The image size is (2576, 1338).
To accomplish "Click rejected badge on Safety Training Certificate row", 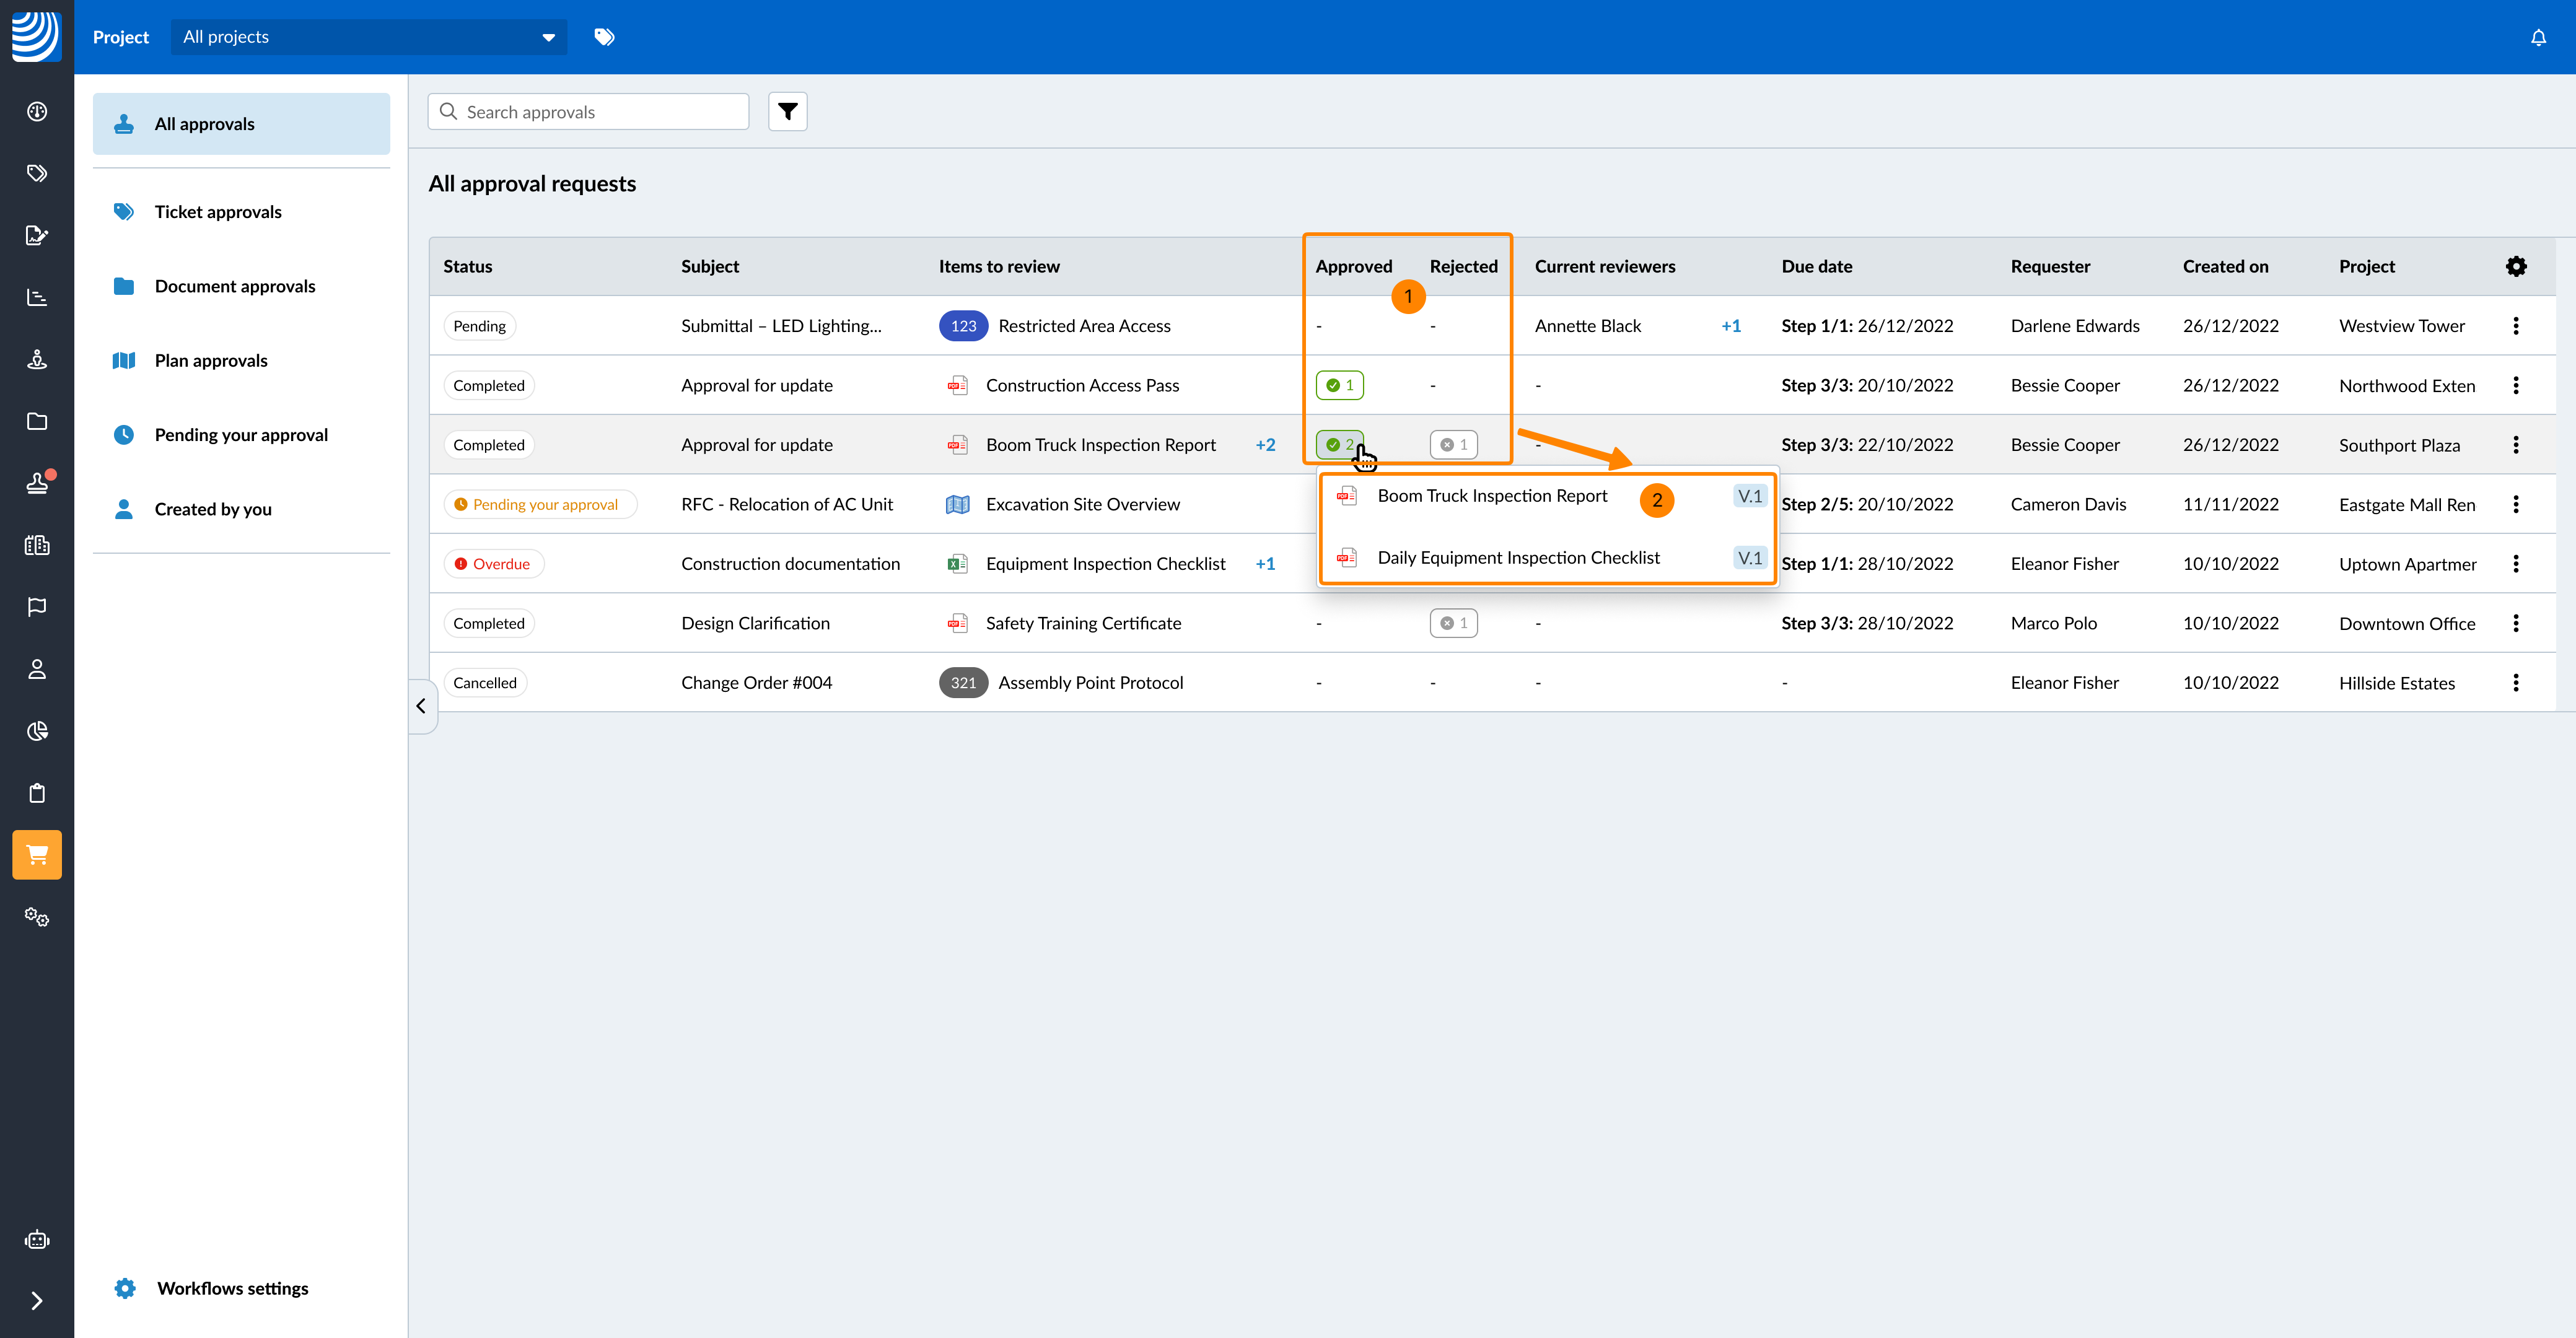I will [1453, 623].
